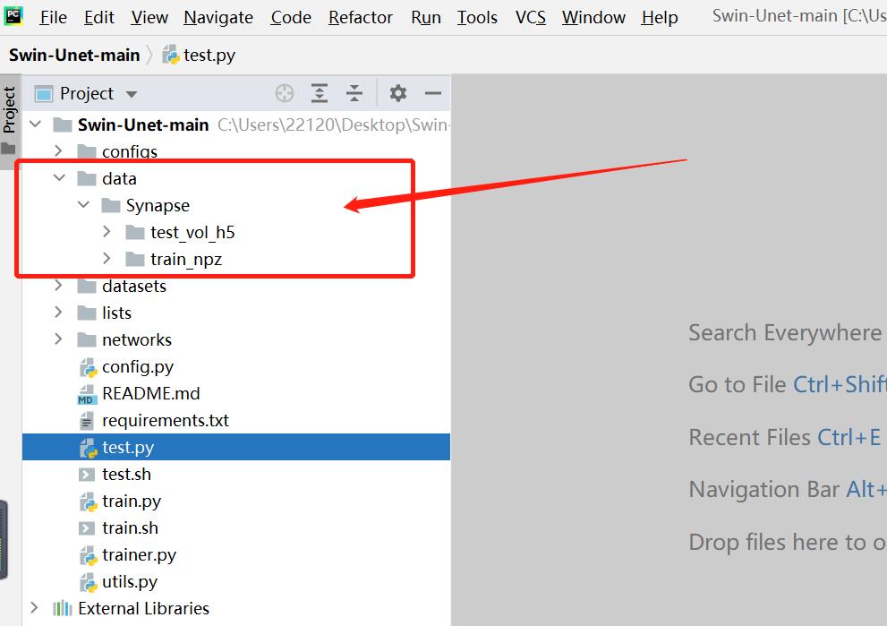Click Swin-Unet-main in the breadcrumb bar

(74, 55)
